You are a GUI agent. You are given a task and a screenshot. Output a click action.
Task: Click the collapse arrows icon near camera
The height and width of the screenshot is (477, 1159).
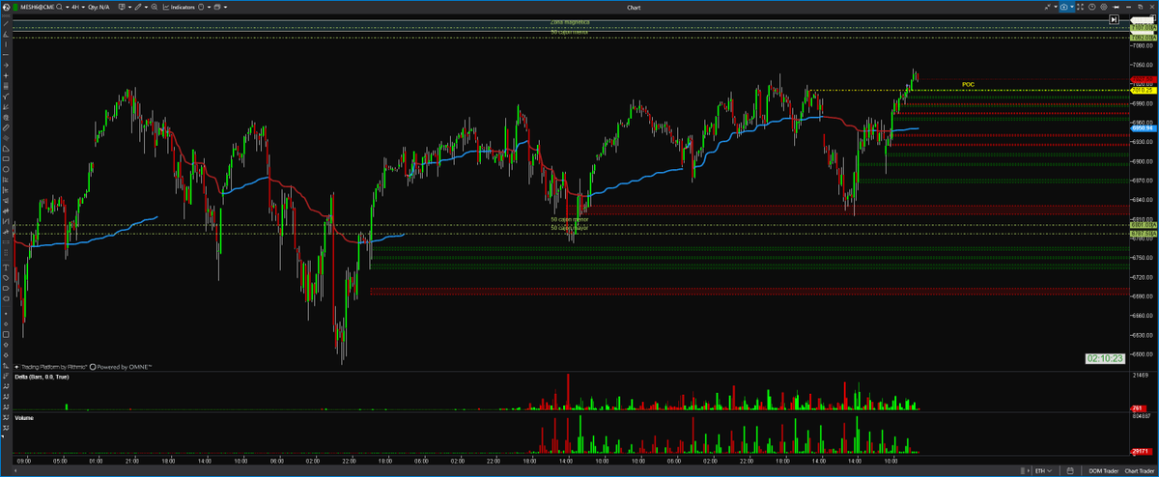point(1047,7)
